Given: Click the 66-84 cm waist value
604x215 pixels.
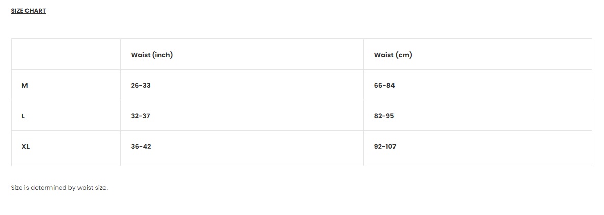Looking at the screenshot, I should pyautogui.click(x=384, y=85).
